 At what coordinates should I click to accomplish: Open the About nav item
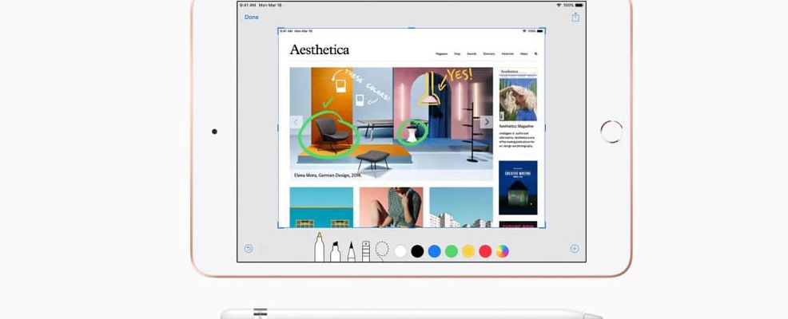[x=524, y=53]
